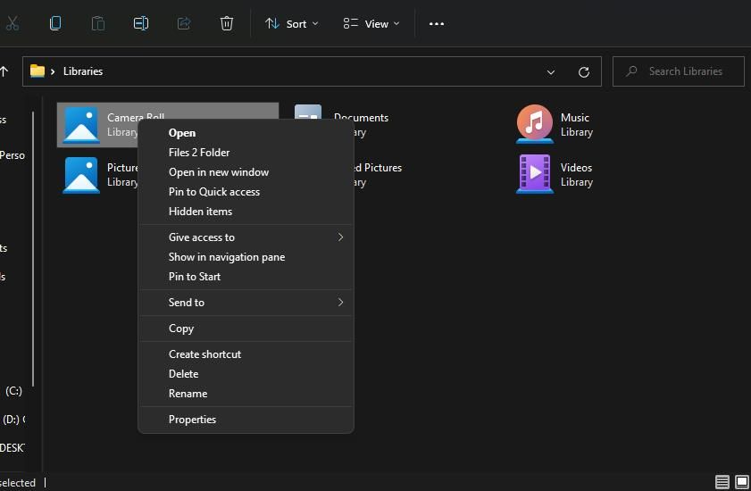The image size is (751, 491).
Task: Switch to details view layout icon
Action: pyautogui.click(x=722, y=482)
